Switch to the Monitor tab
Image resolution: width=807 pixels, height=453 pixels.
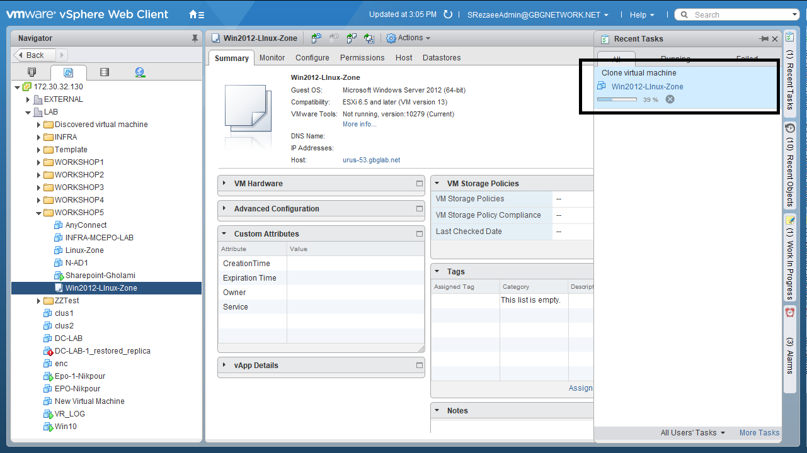tap(272, 58)
